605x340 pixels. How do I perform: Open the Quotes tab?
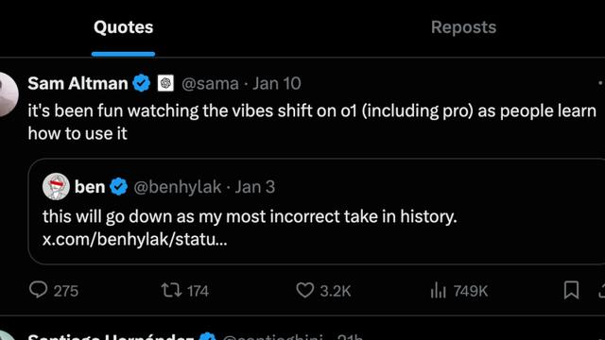click(x=124, y=27)
